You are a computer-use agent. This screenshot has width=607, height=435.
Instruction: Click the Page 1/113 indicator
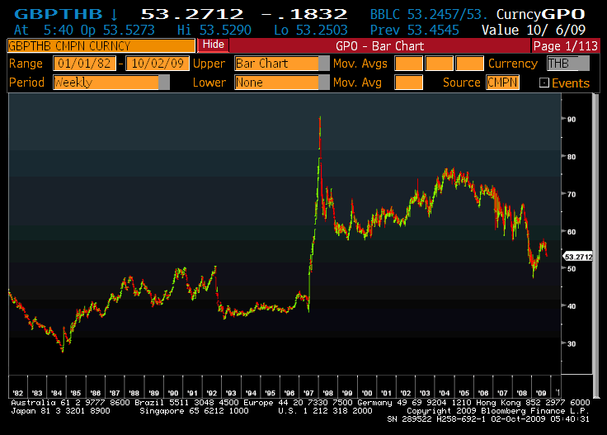566,46
